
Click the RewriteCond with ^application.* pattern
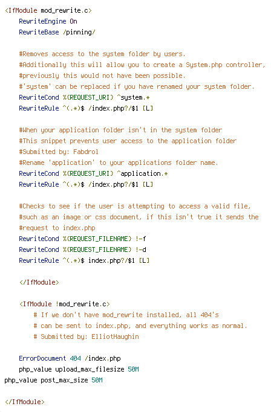(x=93, y=174)
